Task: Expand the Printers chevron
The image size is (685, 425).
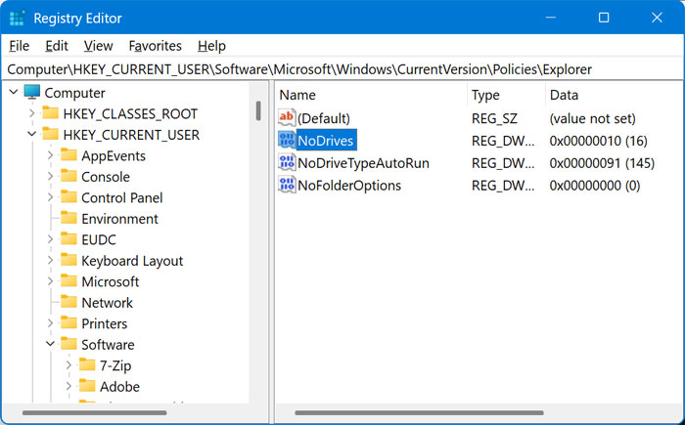Action: tap(50, 322)
